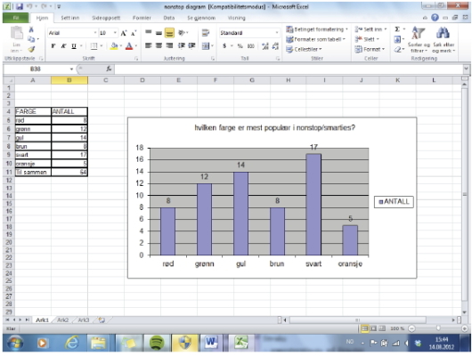The image size is (472, 356).
Task: Toggle Italic formatting (K)
Action: (63, 46)
